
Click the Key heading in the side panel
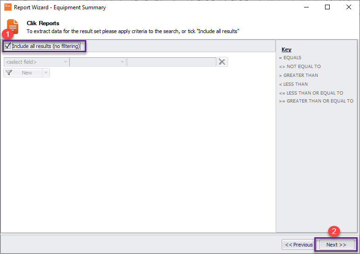pyautogui.click(x=286, y=49)
